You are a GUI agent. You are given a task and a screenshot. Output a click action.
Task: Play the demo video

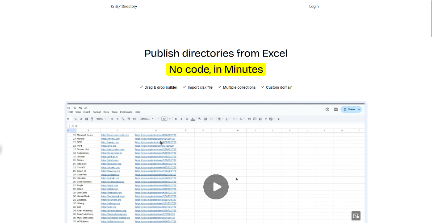(x=216, y=187)
